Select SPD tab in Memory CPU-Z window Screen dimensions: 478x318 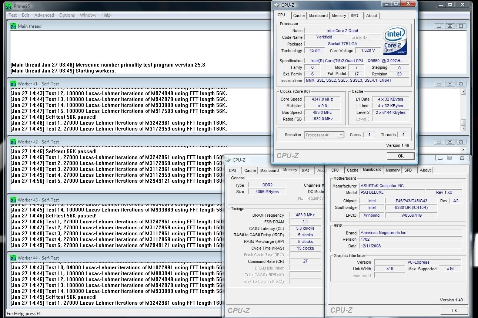point(305,170)
